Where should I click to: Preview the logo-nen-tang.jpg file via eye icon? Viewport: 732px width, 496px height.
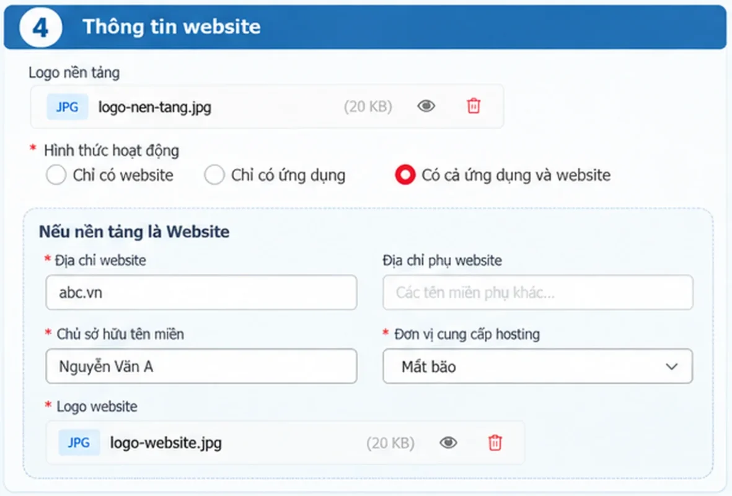[426, 106]
